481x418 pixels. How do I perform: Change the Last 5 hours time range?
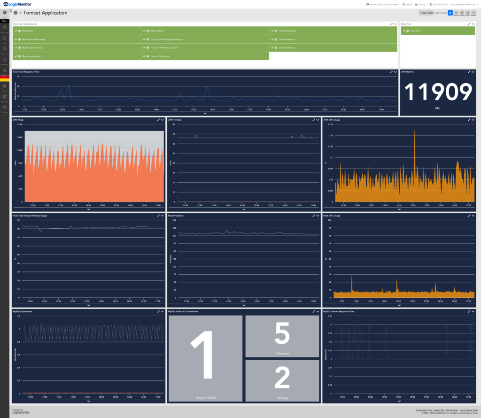441,13
